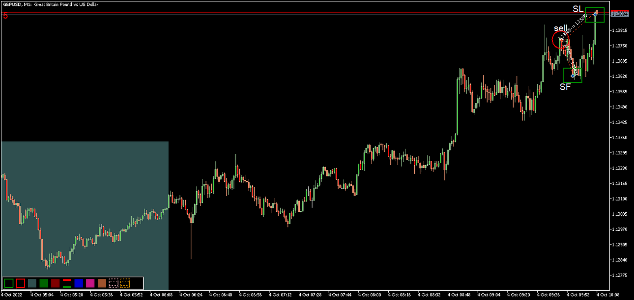Select the pink dashed rectangle tool
Viewport: 634px width, 300px height.
tap(114, 283)
